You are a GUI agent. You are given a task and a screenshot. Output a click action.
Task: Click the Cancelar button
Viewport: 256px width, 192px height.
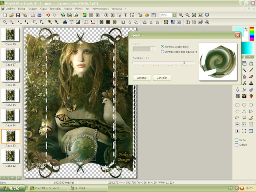[x=162, y=78]
